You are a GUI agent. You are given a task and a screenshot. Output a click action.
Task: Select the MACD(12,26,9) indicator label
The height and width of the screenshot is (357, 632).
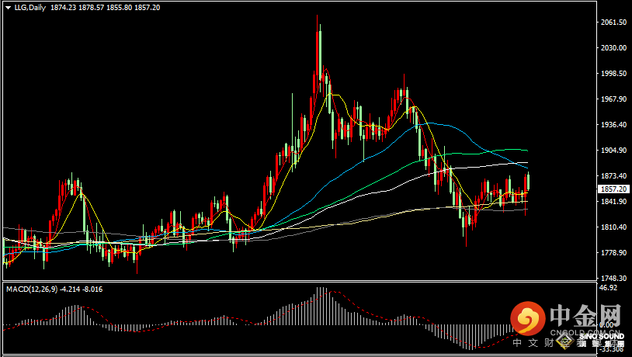[x=32, y=289]
